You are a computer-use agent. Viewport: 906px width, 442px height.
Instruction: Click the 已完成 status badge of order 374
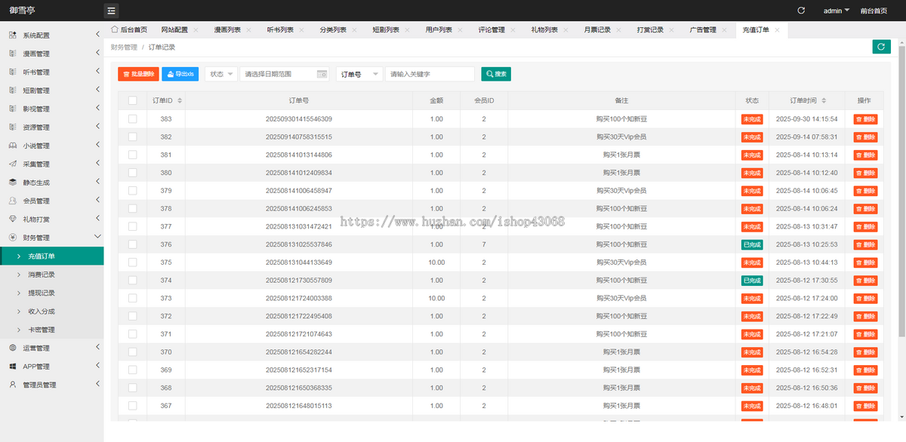[x=752, y=281]
